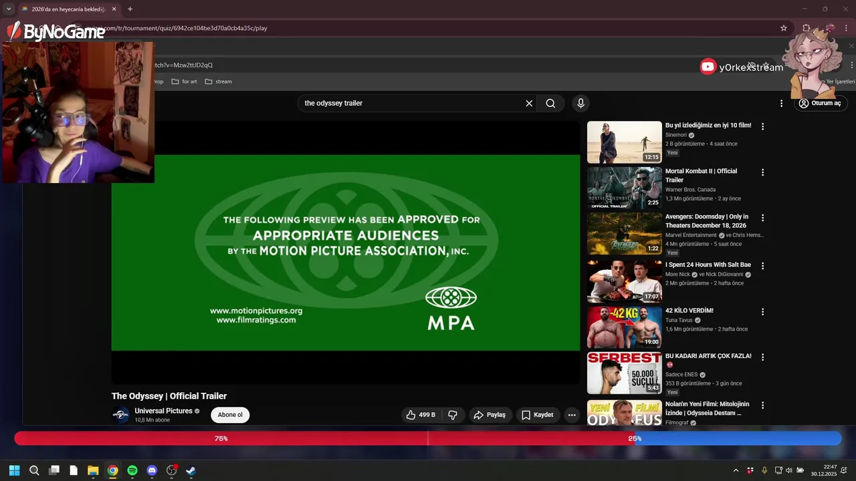Open options menu for Avengers: Doomsday video
The image size is (856, 481).
762,218
